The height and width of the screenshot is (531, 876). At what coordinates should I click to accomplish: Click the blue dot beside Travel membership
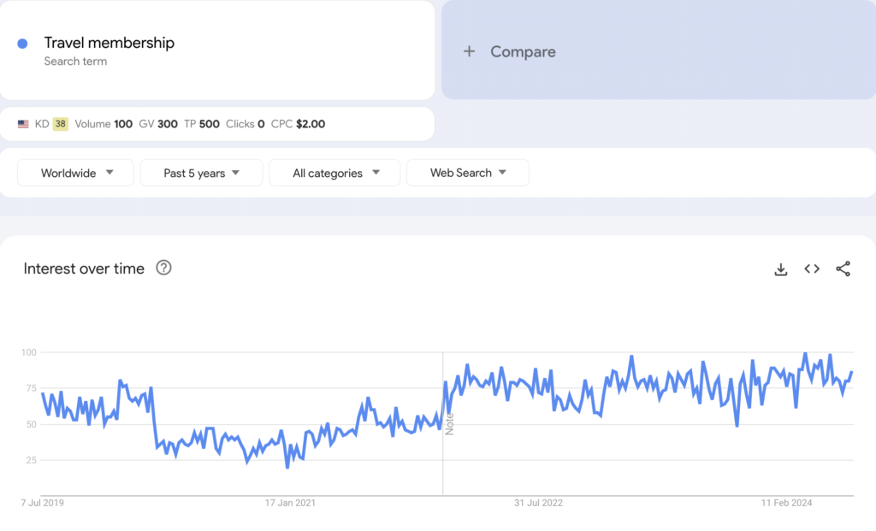[22, 44]
